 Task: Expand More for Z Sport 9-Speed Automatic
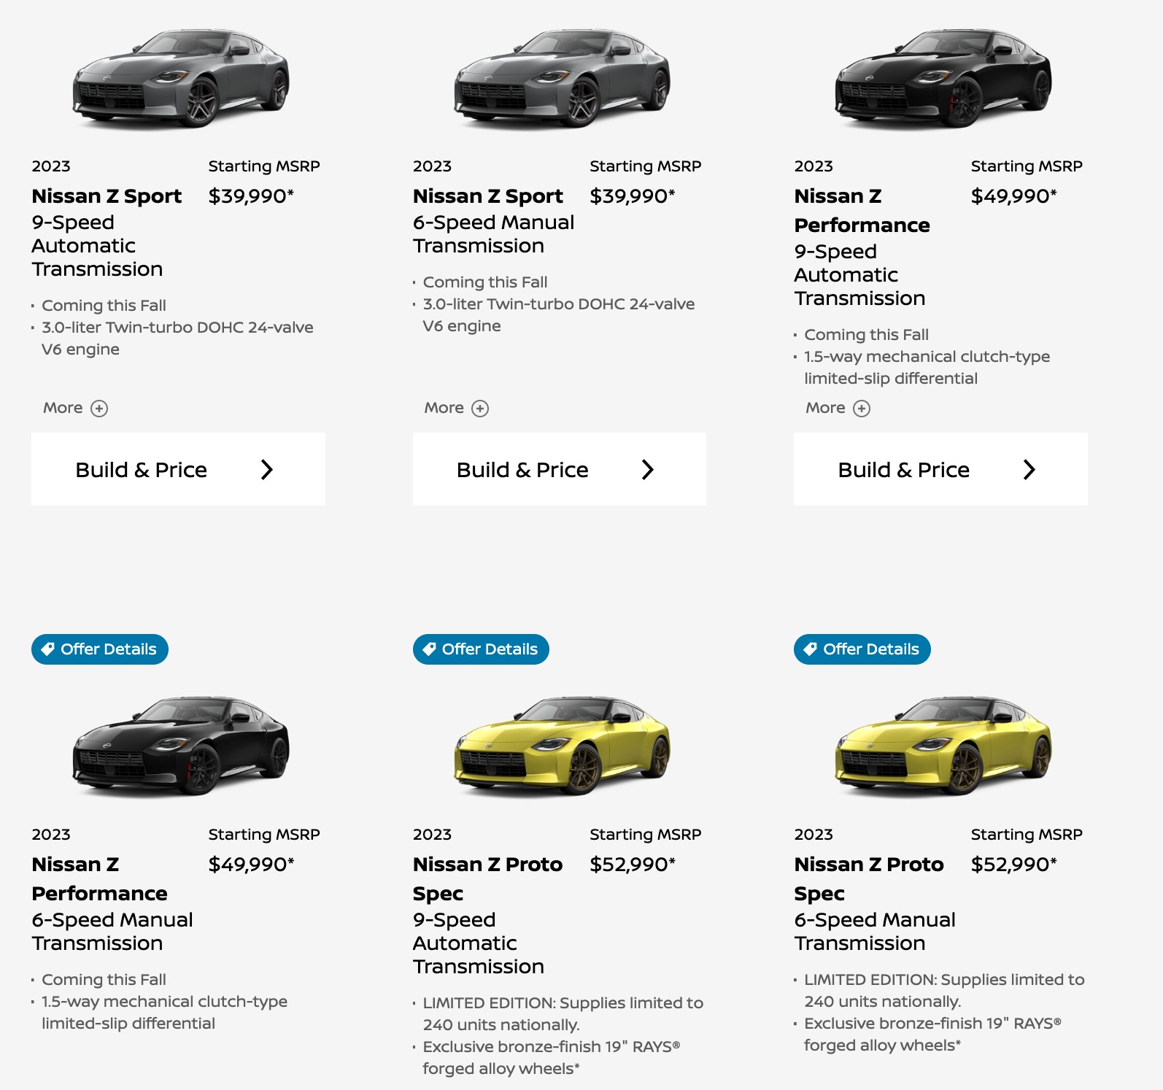click(74, 408)
